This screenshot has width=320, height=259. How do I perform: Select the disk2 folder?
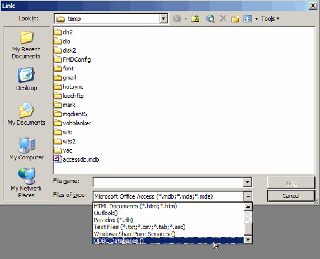(x=65, y=50)
